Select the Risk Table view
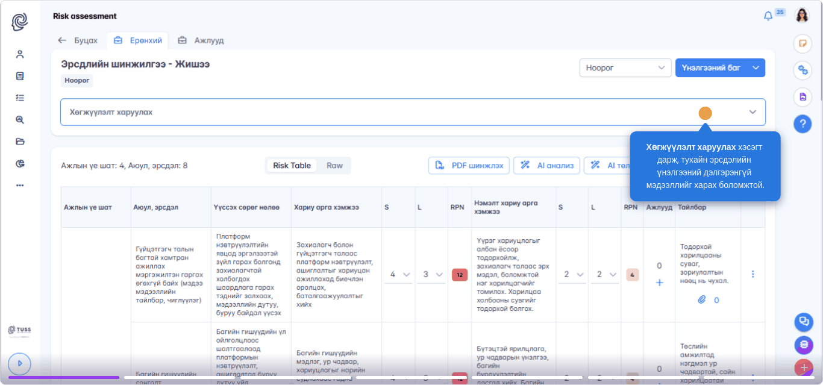Screen dimensions: 823x385 [x=292, y=165]
